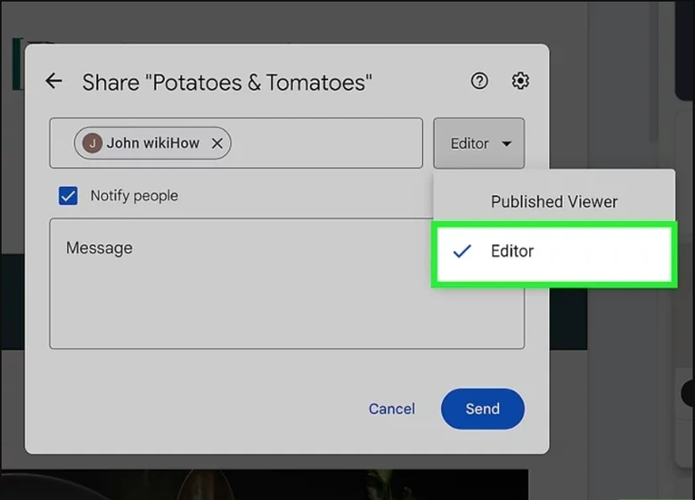Viewport: 695px width, 500px height.
Task: Open the Editor role dropdown
Action: (478, 143)
